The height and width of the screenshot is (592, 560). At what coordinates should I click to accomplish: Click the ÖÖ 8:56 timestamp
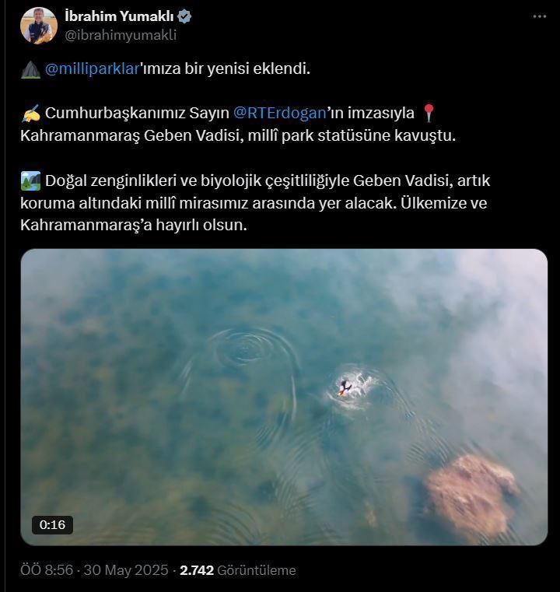click(x=47, y=570)
